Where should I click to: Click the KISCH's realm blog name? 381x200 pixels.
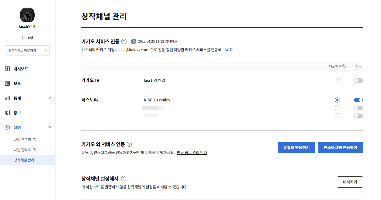pyautogui.click(x=157, y=100)
